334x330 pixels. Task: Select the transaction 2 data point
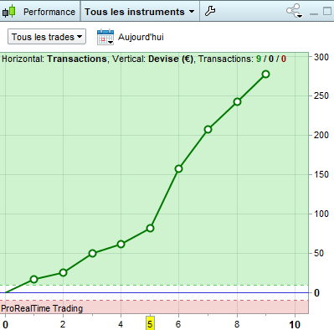[63, 272]
